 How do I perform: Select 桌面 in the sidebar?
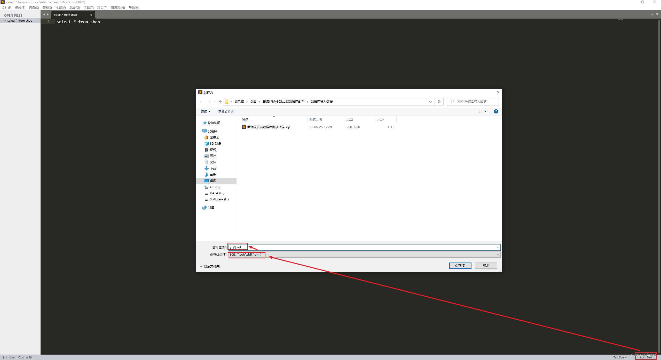click(216, 181)
